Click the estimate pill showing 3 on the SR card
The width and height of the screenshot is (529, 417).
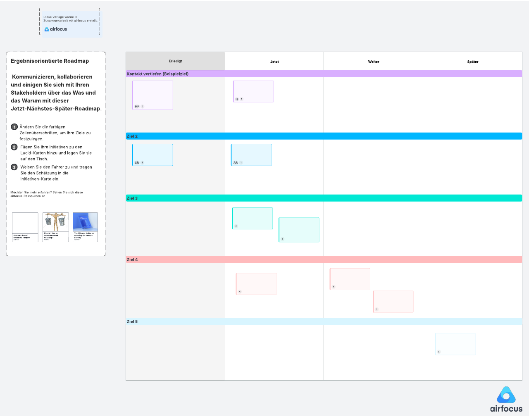tap(142, 163)
